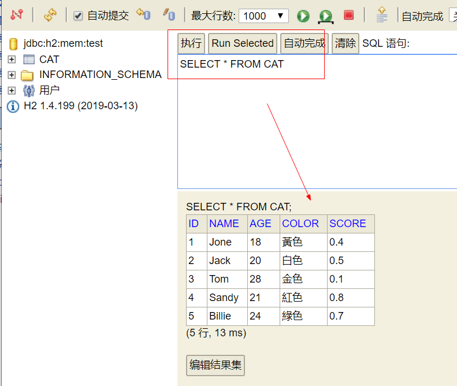This screenshot has height=386, width=457.
Task: Click the score cell 0.1
Action: click(x=351, y=279)
